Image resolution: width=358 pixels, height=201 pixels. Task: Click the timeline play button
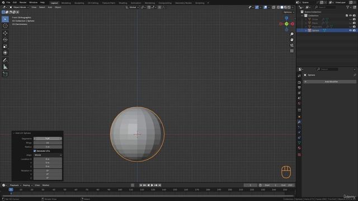[152, 185]
